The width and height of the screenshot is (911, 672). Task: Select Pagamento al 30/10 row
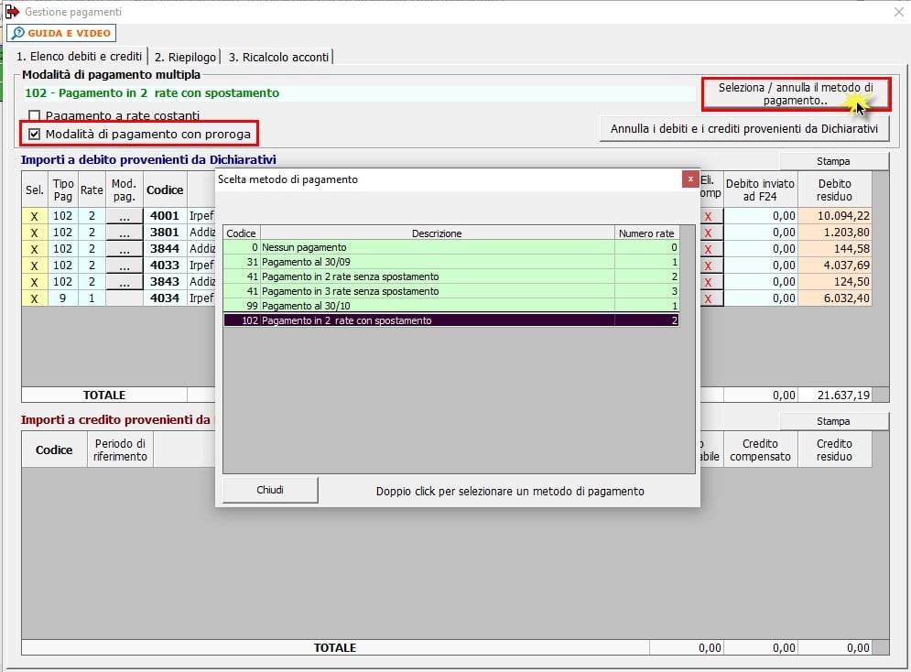[x=450, y=306]
